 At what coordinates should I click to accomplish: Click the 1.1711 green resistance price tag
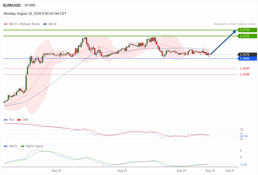[x=247, y=36]
